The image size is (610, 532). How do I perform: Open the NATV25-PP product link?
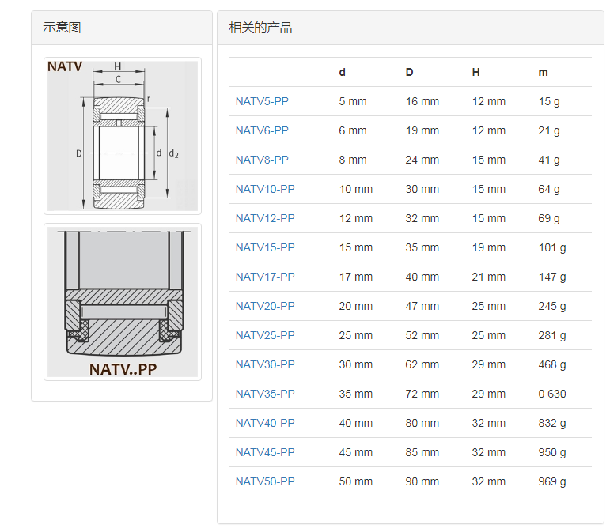point(264,335)
